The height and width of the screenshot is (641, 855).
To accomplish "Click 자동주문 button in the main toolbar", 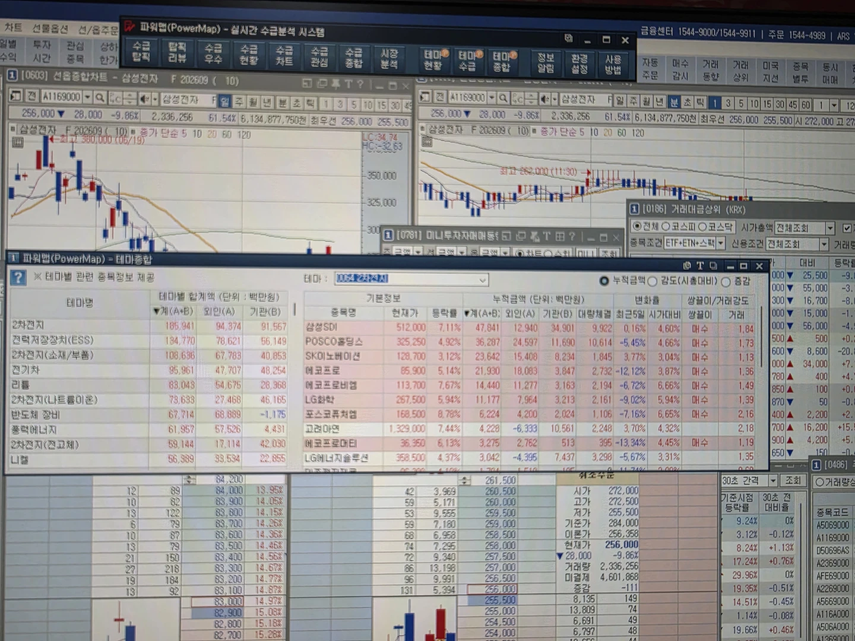I will click(650, 69).
